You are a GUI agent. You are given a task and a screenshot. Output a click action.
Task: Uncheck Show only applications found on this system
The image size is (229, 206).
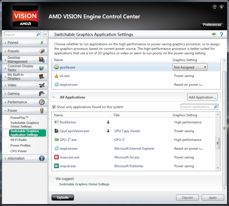pyautogui.click(x=54, y=107)
